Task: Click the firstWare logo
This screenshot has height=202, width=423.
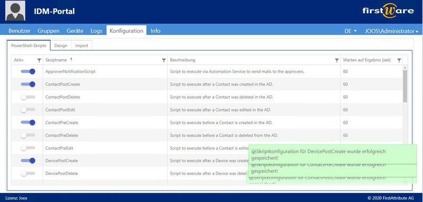Action: point(388,11)
